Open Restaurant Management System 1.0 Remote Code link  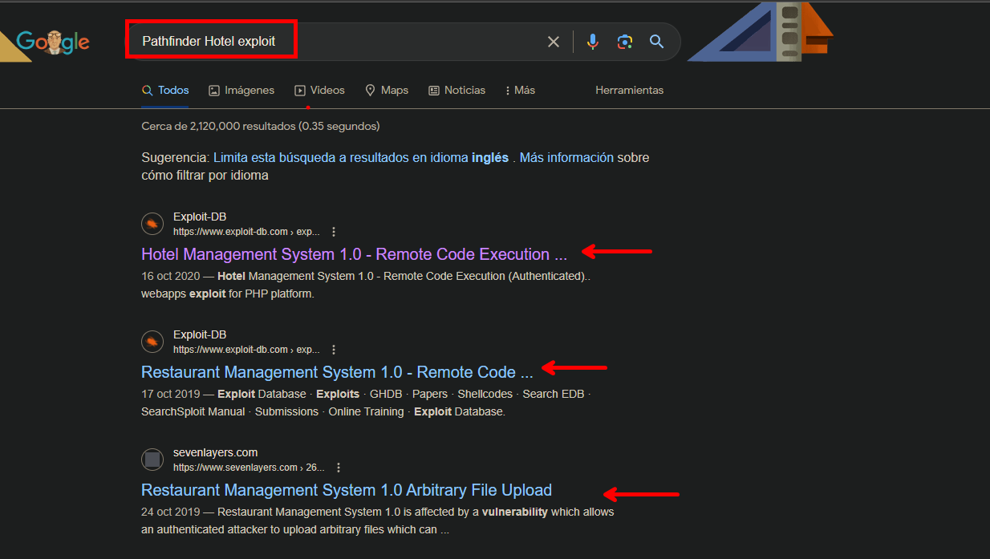(x=337, y=372)
